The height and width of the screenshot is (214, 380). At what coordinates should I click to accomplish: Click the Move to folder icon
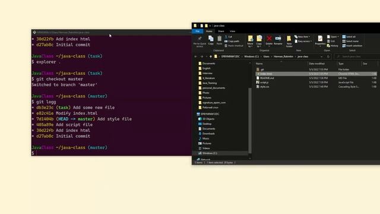tap(251, 38)
